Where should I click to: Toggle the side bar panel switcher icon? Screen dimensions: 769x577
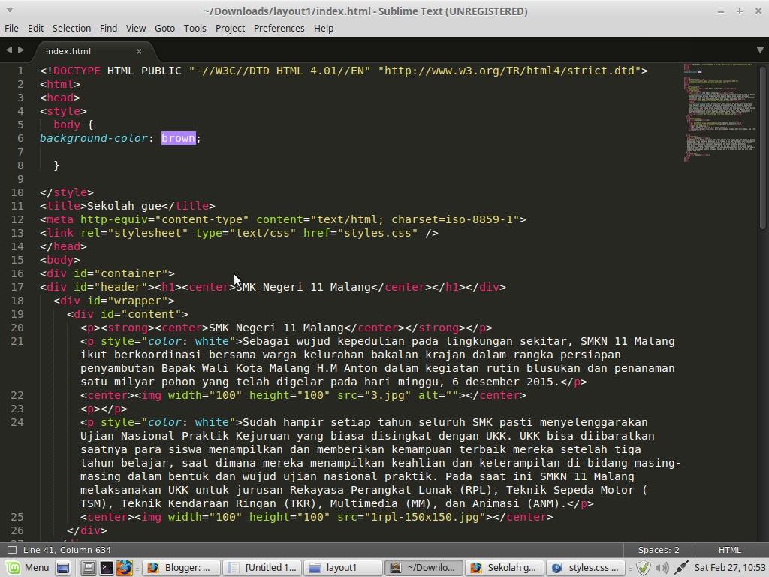[x=12, y=550]
